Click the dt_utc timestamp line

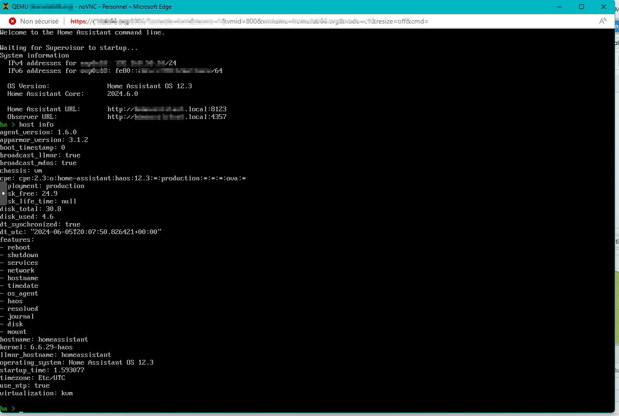(x=81, y=232)
